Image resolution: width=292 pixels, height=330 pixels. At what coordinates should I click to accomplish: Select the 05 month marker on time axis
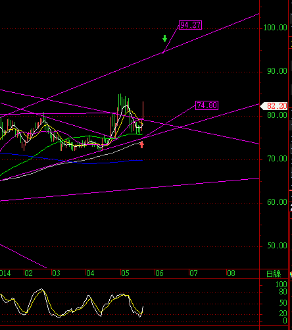coord(125,273)
